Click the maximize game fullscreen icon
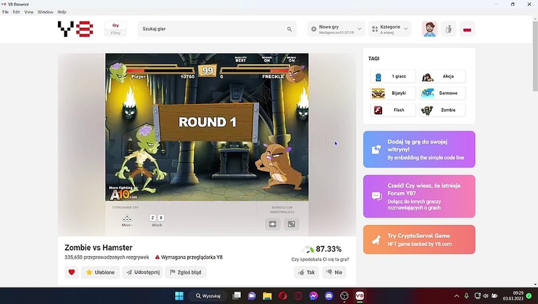This screenshot has width=538, height=304. 291,224
